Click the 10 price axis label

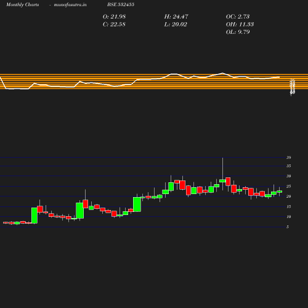coord(289,217)
